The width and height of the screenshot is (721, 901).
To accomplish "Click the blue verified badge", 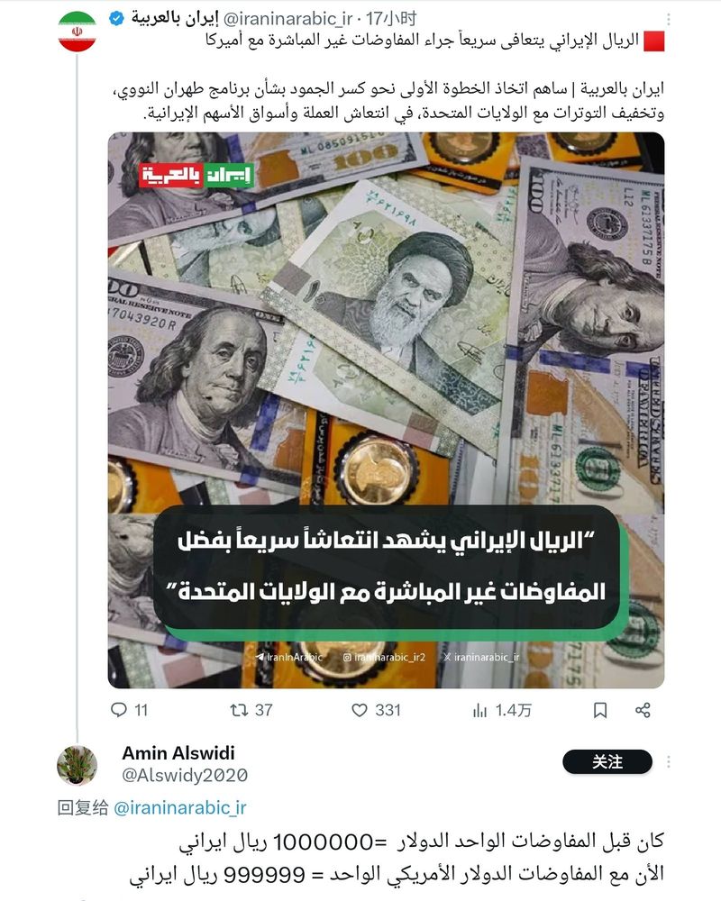I will [116, 19].
